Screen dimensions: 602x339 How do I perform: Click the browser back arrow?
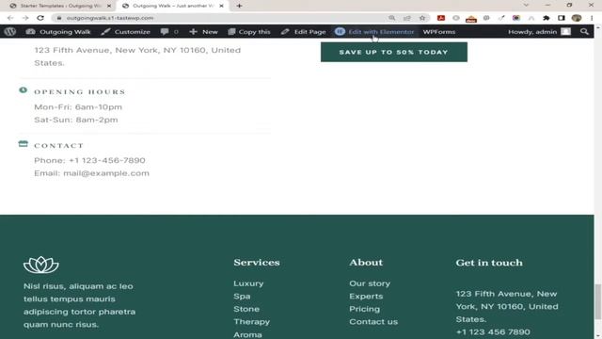(x=10, y=18)
